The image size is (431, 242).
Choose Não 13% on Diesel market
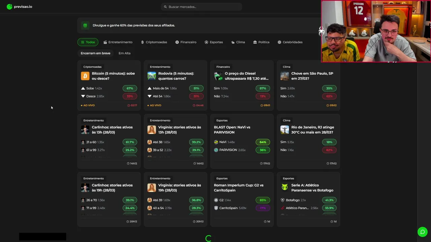tap(263, 96)
